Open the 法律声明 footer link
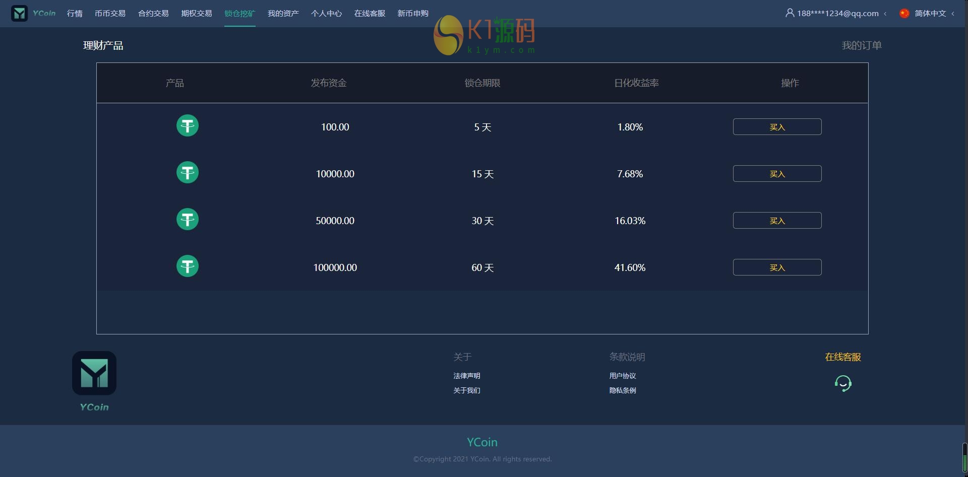This screenshot has height=477, width=968. pos(467,376)
